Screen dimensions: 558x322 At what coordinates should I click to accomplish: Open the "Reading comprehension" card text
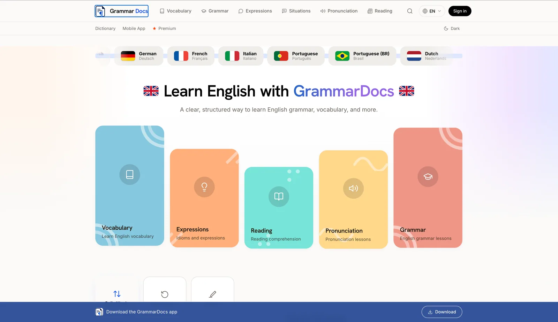pos(276,239)
